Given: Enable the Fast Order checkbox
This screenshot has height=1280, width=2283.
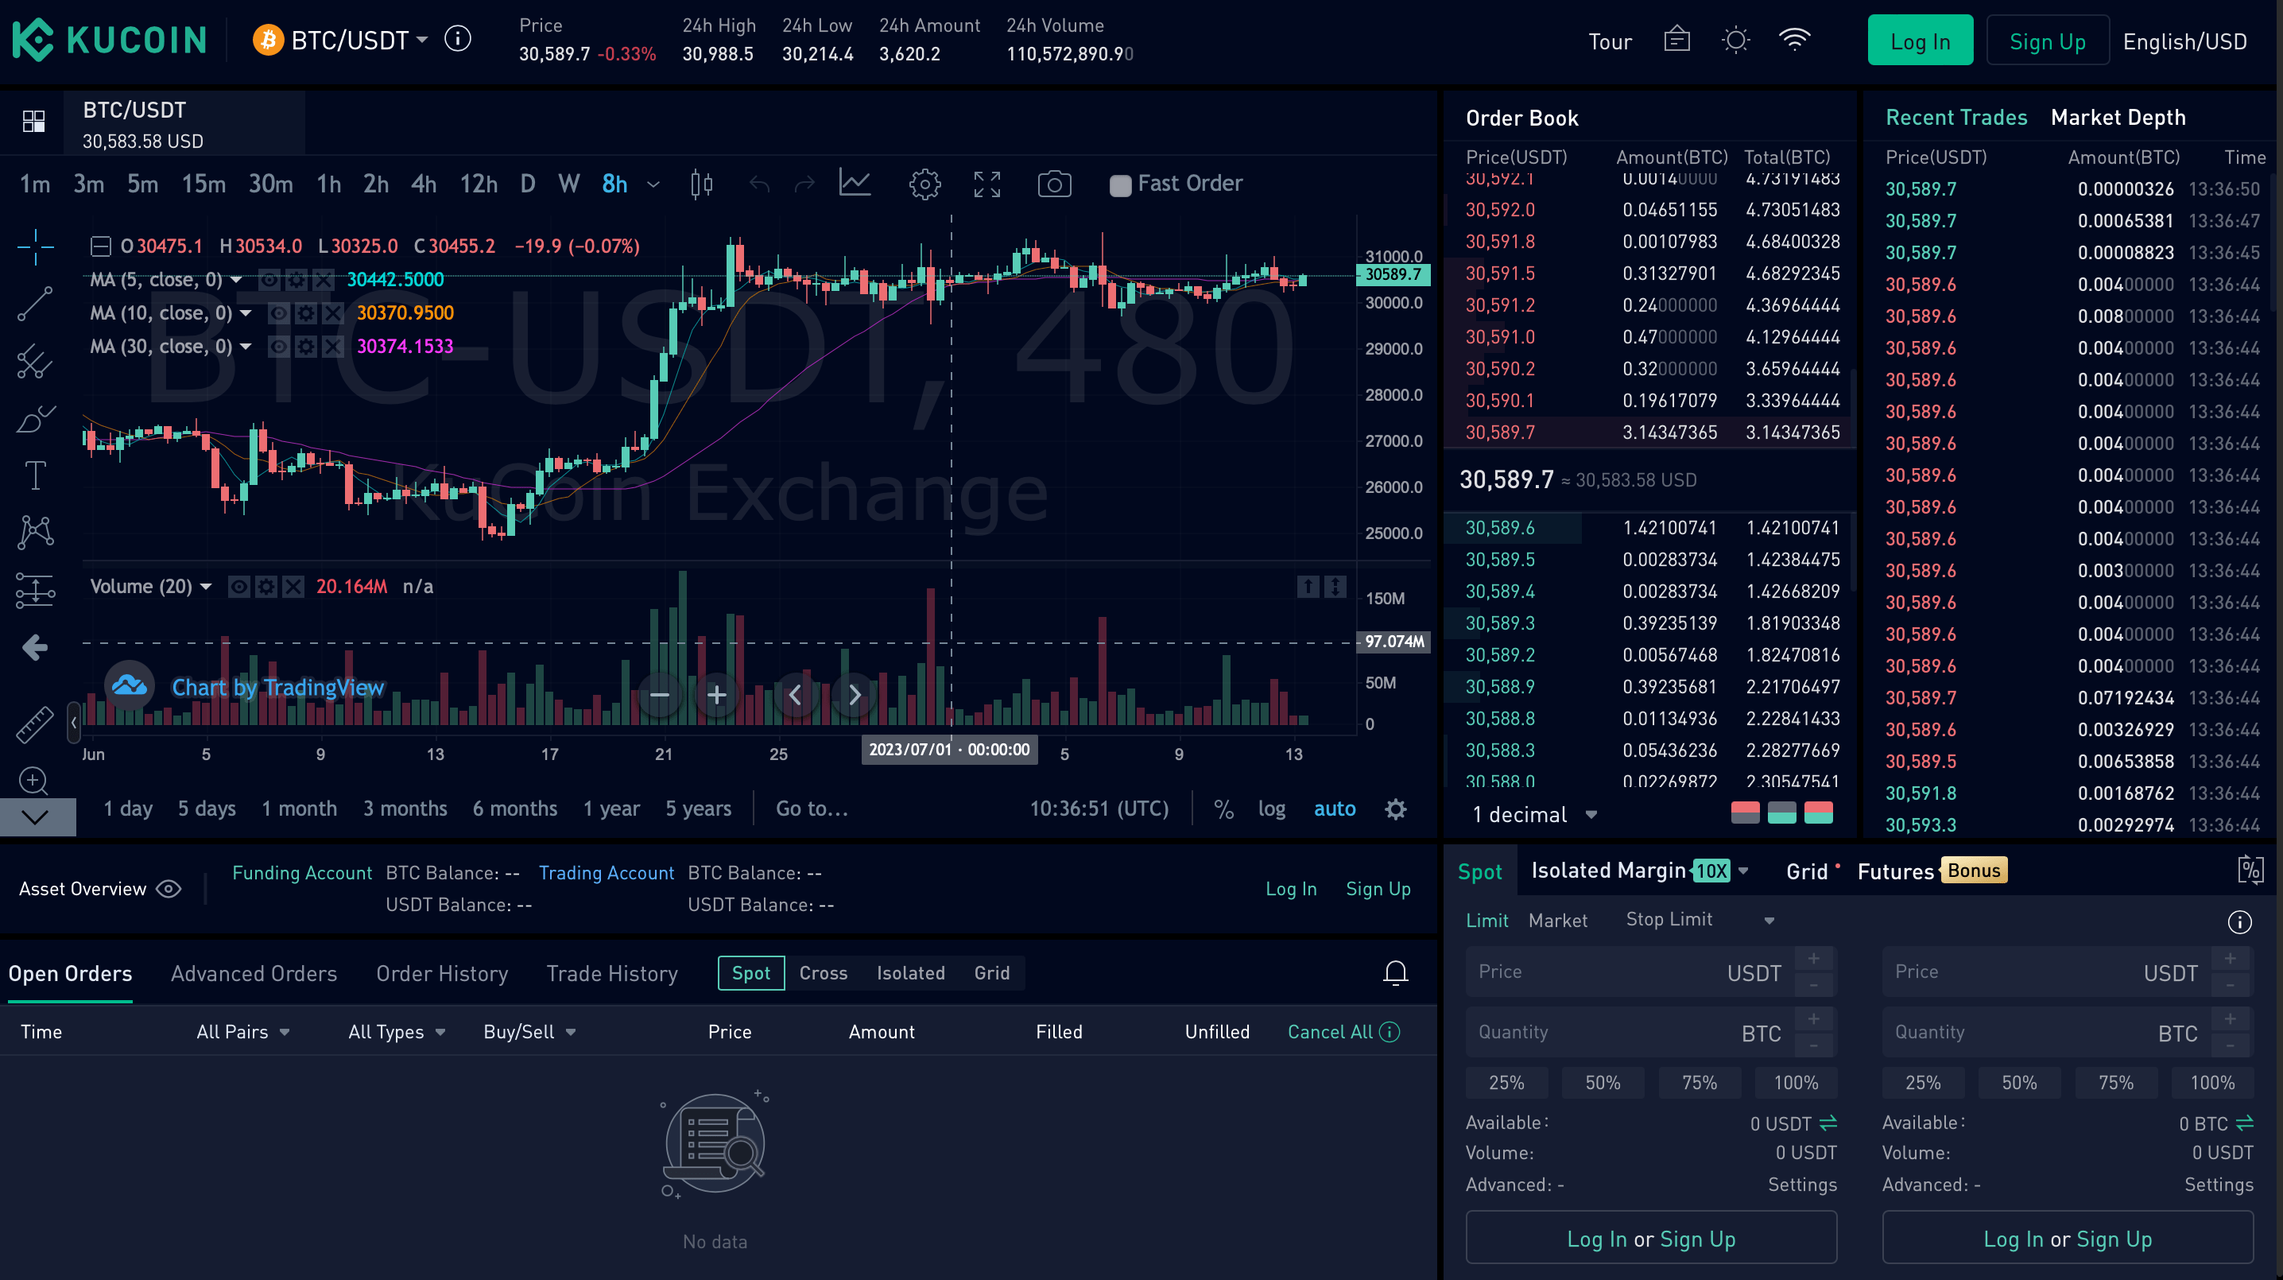Looking at the screenshot, I should click(1119, 184).
